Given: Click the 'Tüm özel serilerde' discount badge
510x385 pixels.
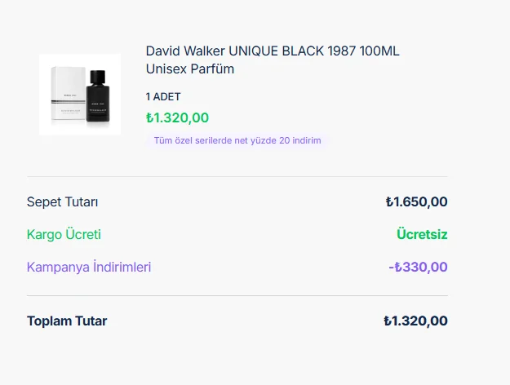Looking at the screenshot, I should tap(237, 140).
